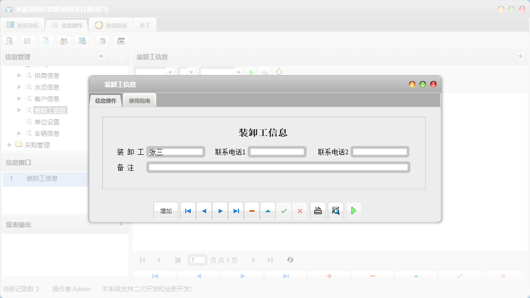Screen dimensions: 530x298
Task: Open 信息操作 tab in main window
Action: tap(67, 25)
